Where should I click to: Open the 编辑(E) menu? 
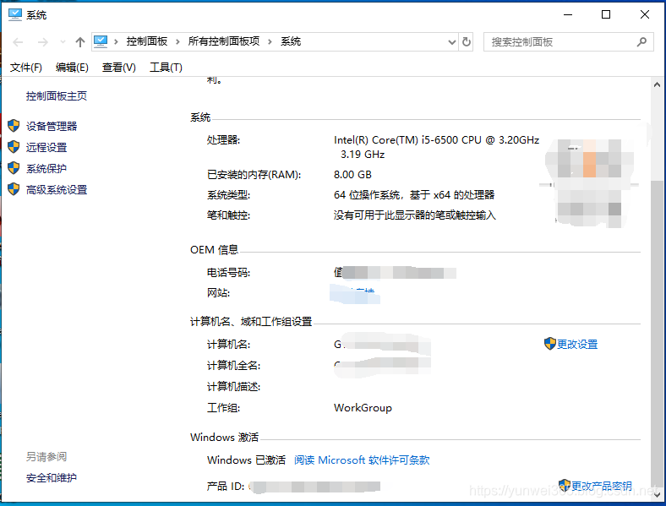72,67
